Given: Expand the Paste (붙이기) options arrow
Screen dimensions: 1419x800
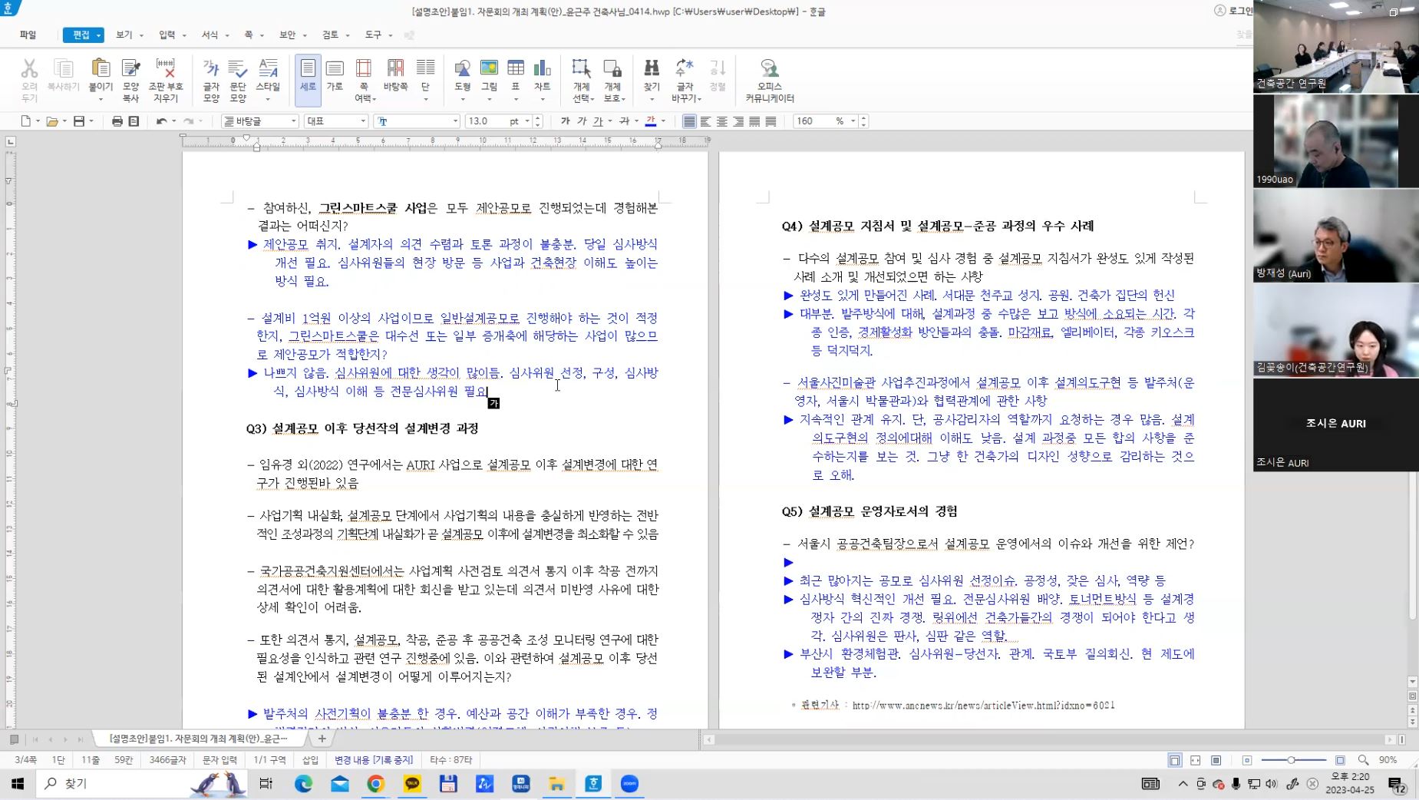Looking at the screenshot, I should pos(101,99).
